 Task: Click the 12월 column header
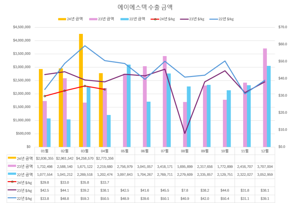(x=265, y=151)
